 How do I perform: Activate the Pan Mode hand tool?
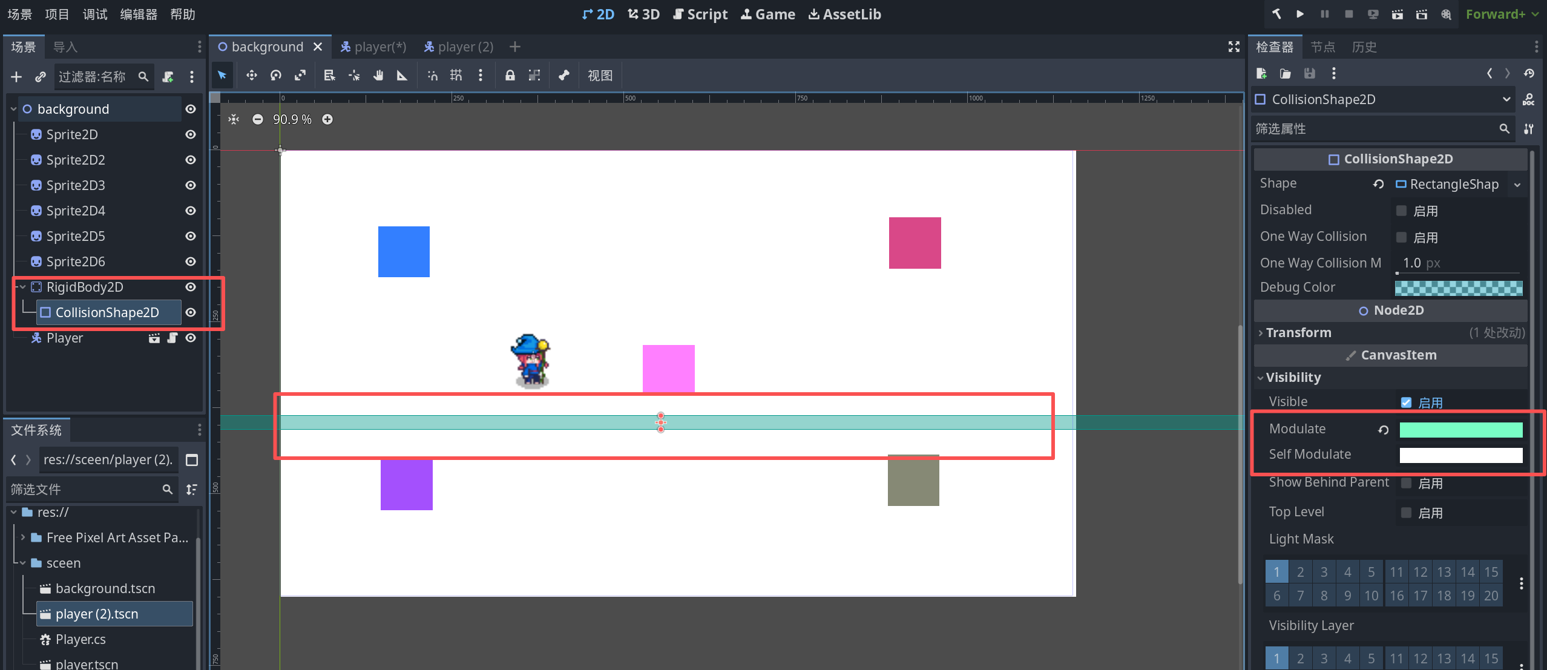coord(378,75)
